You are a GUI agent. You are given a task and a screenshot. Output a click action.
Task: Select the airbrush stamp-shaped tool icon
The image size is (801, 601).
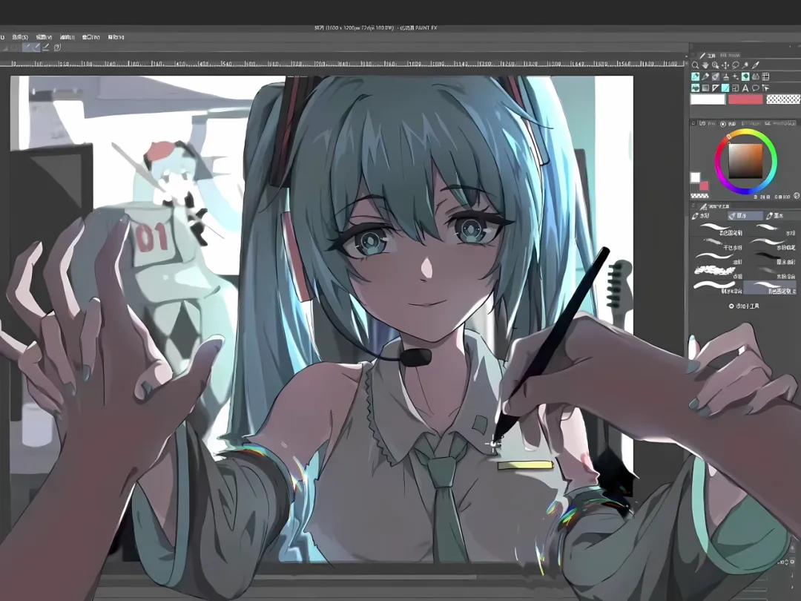(725, 76)
